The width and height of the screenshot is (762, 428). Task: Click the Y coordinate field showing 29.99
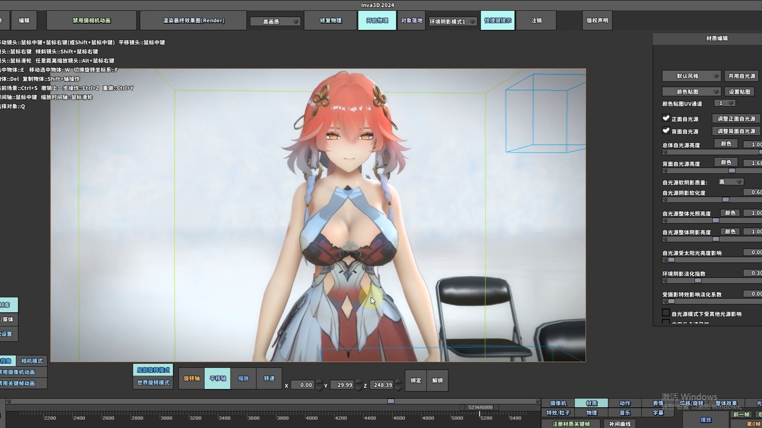pyautogui.click(x=342, y=385)
